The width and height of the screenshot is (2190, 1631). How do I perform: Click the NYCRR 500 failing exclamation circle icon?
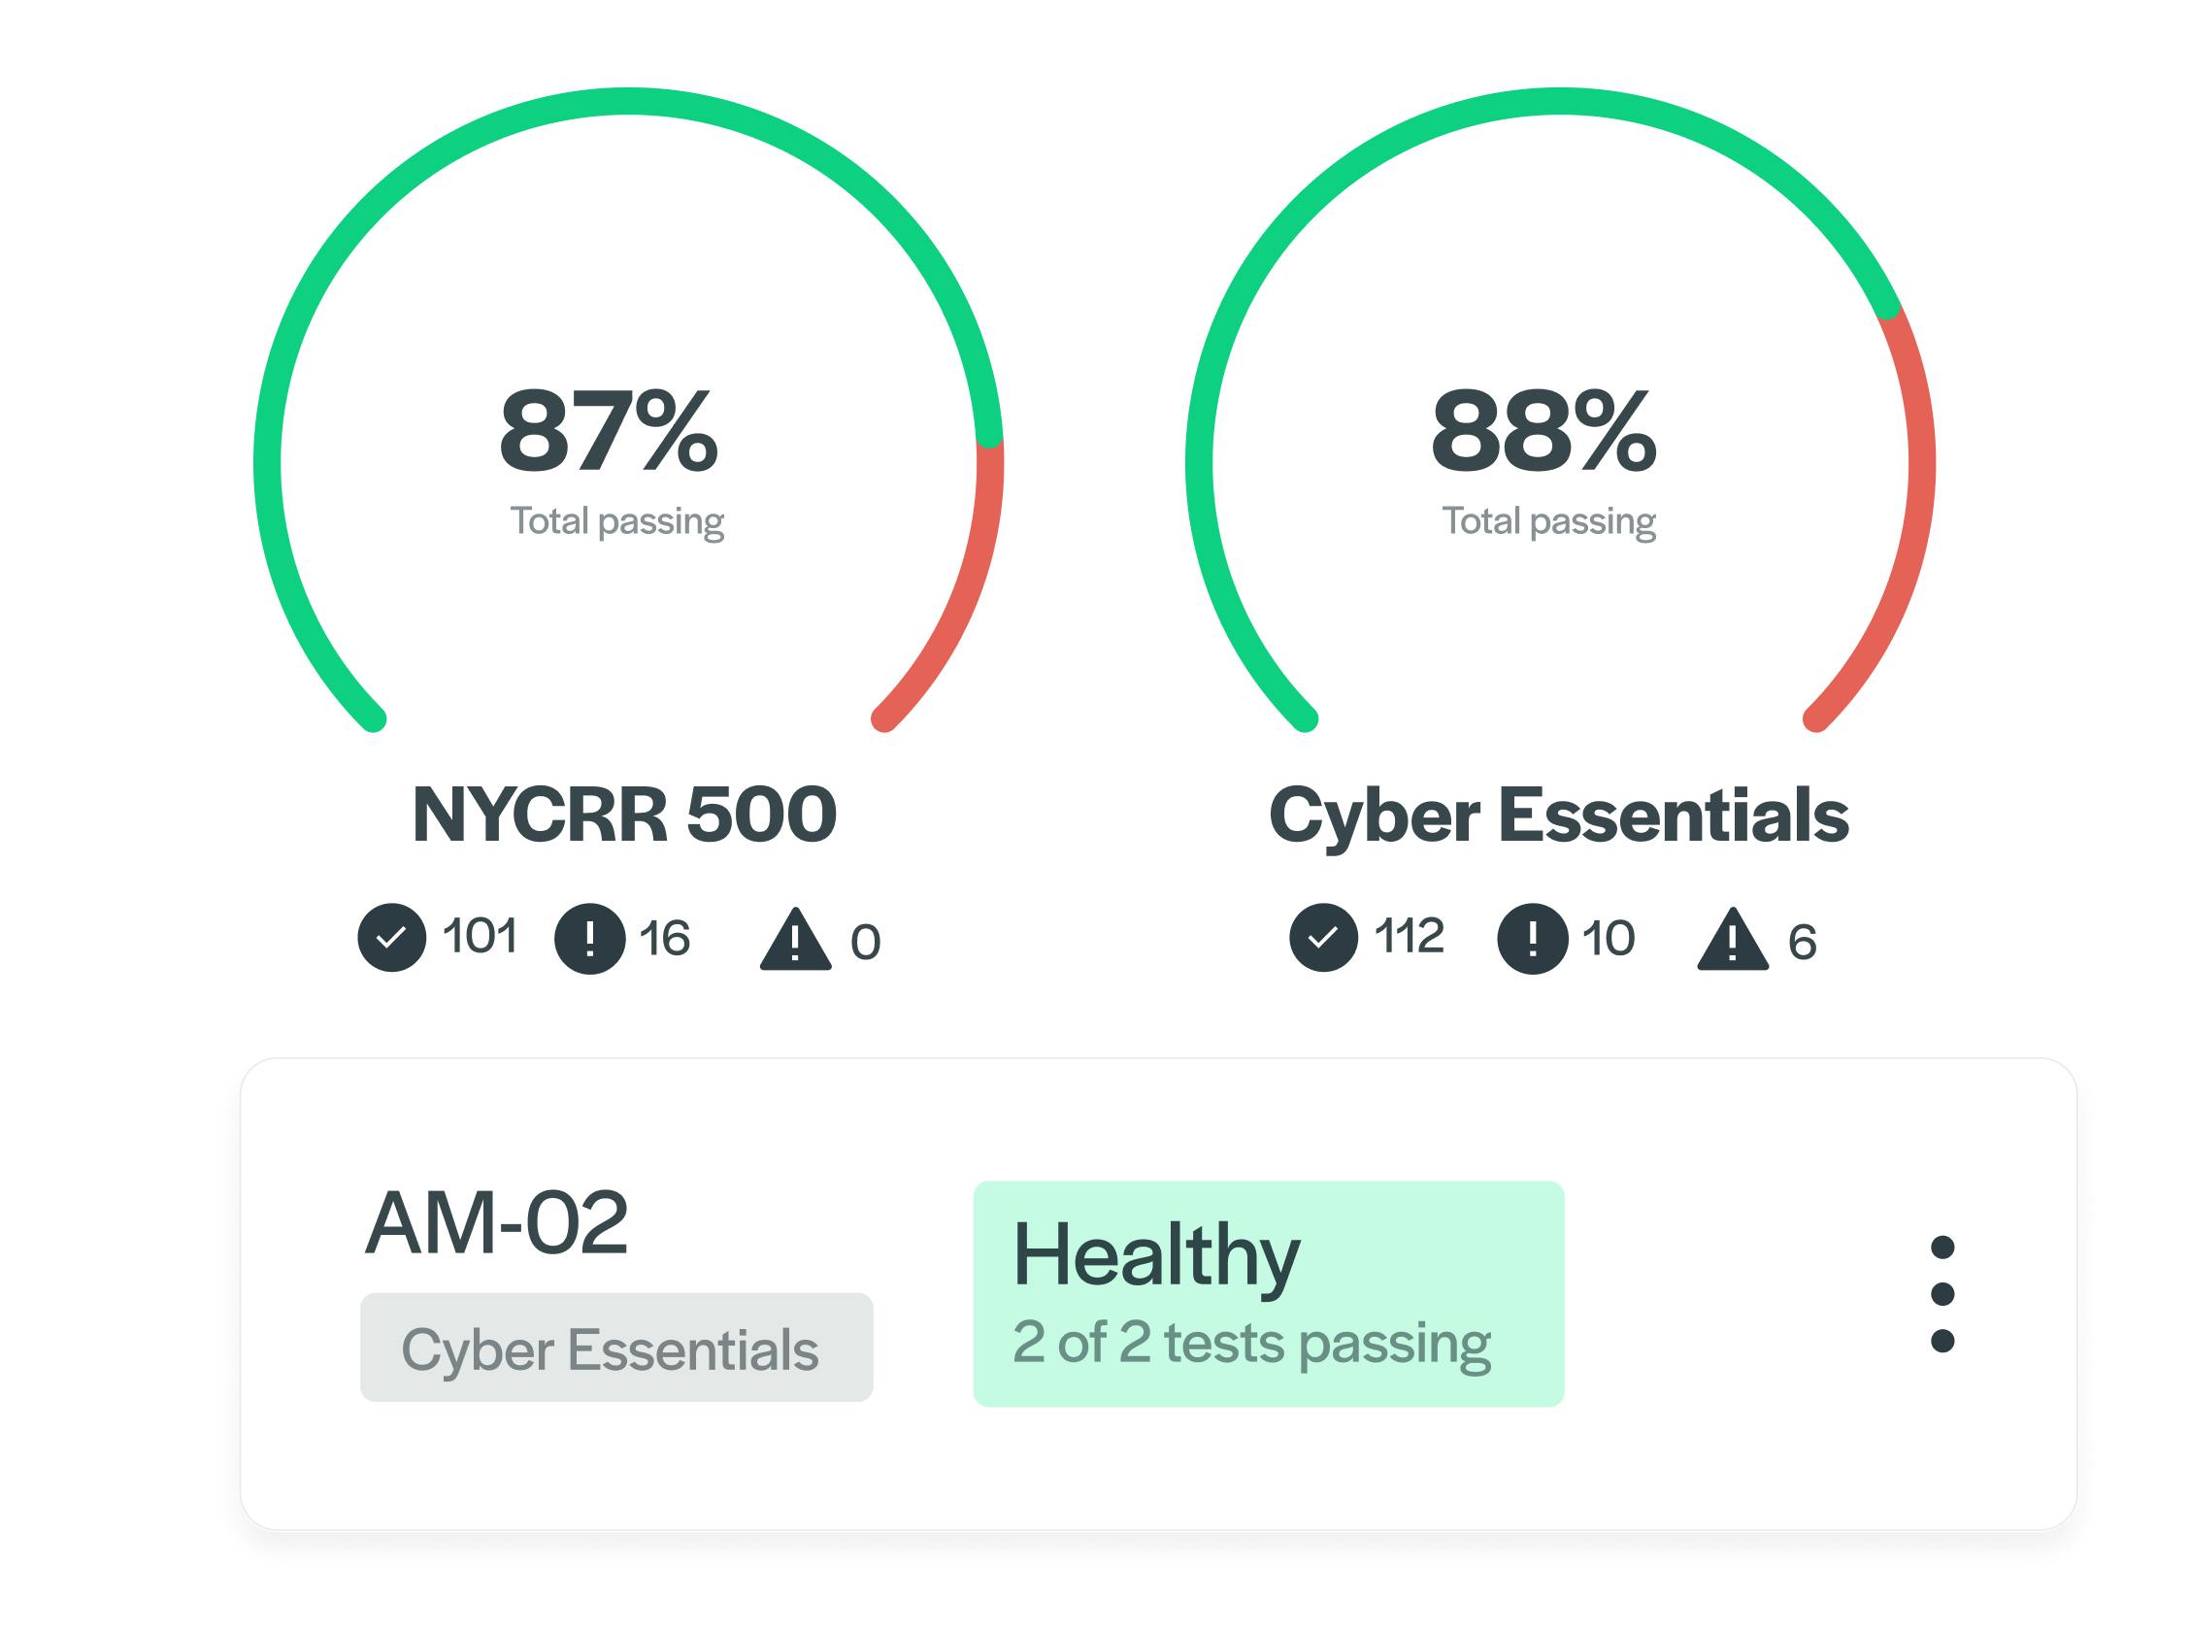tap(589, 938)
